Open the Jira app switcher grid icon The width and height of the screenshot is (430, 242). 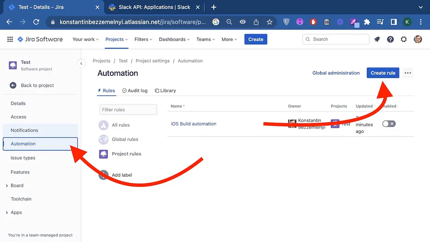coord(10,39)
